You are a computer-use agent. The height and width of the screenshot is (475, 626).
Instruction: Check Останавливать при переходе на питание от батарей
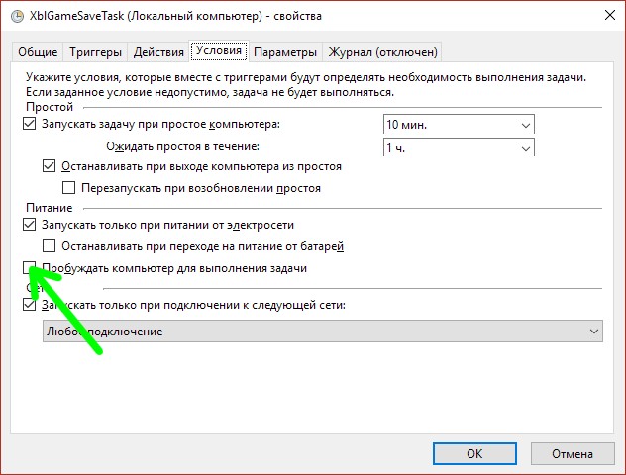point(50,246)
